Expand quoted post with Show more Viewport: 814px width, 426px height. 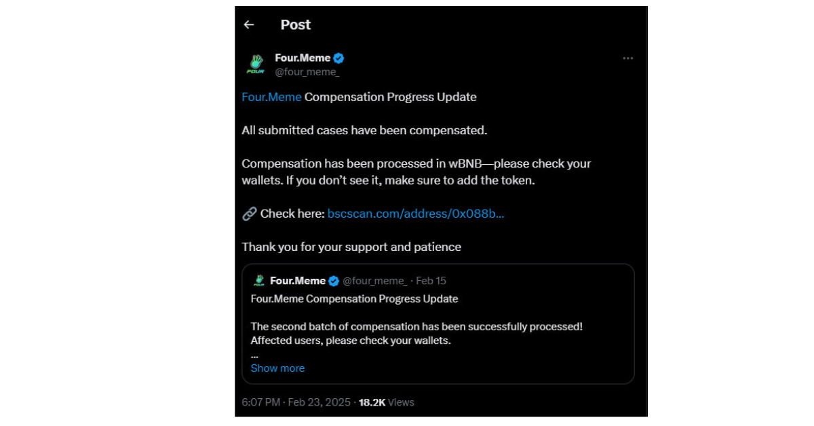pos(277,368)
